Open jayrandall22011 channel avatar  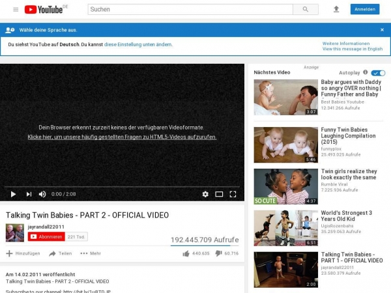pos(15,232)
